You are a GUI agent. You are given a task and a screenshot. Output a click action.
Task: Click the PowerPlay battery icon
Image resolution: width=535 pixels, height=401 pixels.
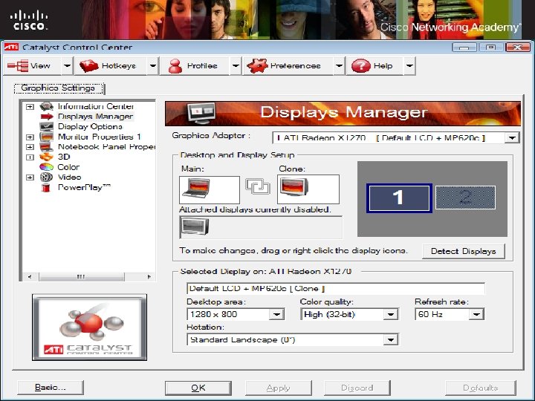pos(46,188)
